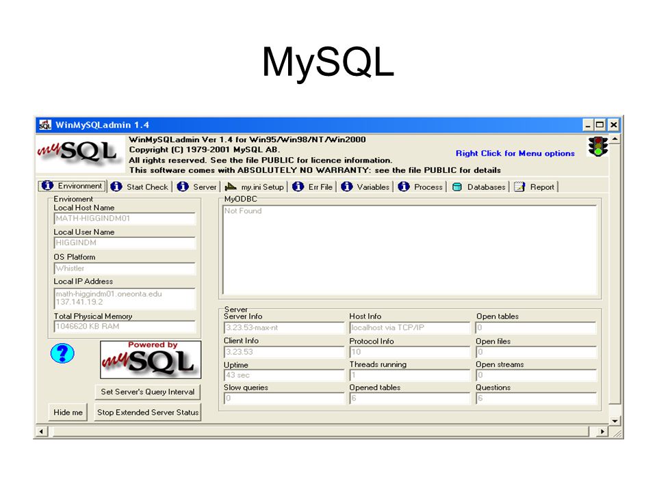Click the Variables tab info icon

pyautogui.click(x=346, y=187)
